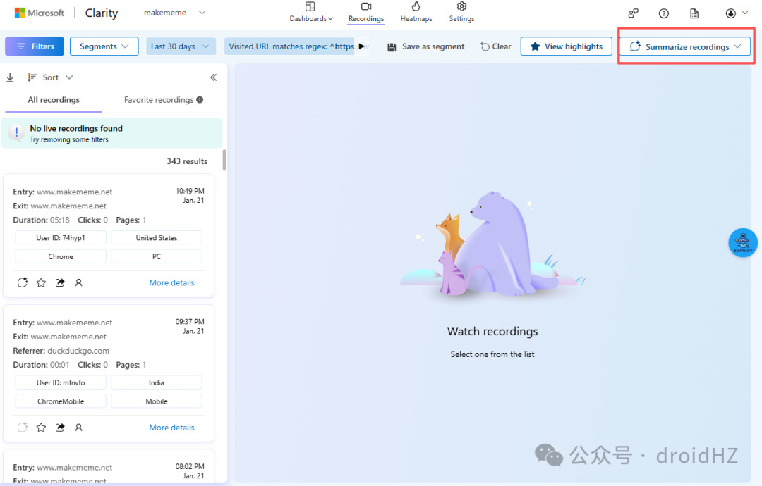This screenshot has width=762, height=486.
Task: Open the team sharing icon in header
Action: [x=633, y=13]
